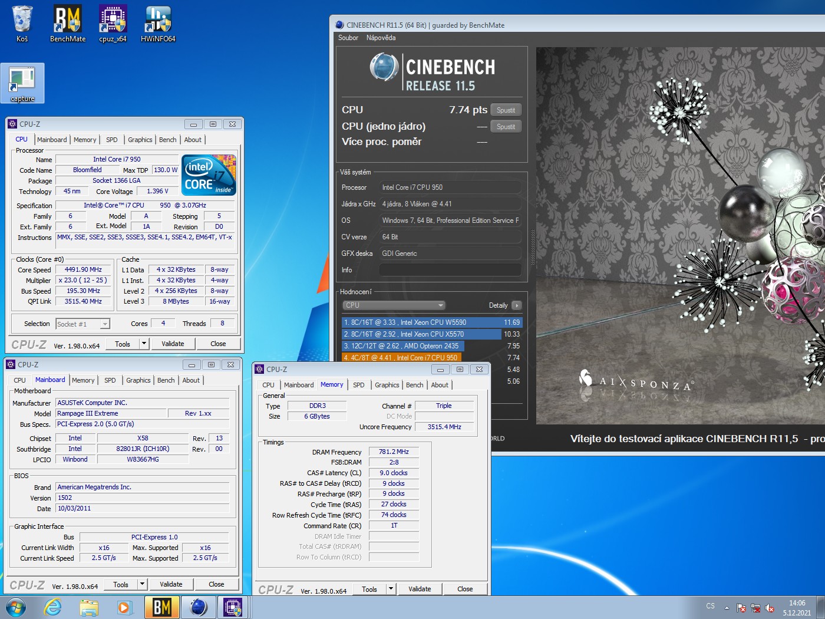Open the Socket #1 selection dropdown

coord(82,324)
